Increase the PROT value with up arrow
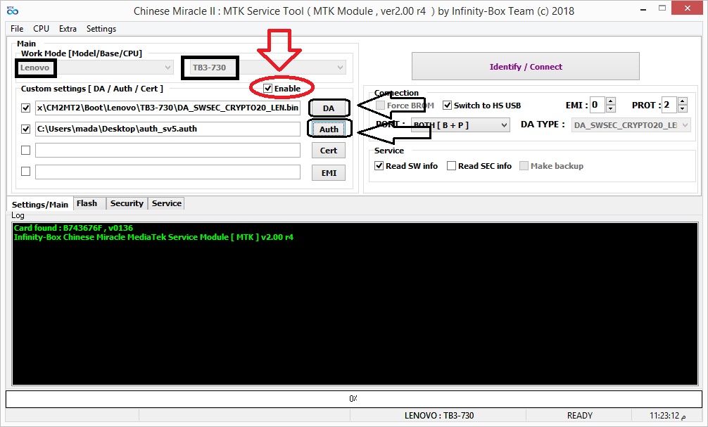This screenshot has height=427, width=708. click(x=683, y=101)
